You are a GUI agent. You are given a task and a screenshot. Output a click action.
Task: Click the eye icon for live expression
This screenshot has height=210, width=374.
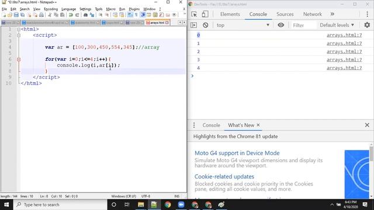(280, 25)
